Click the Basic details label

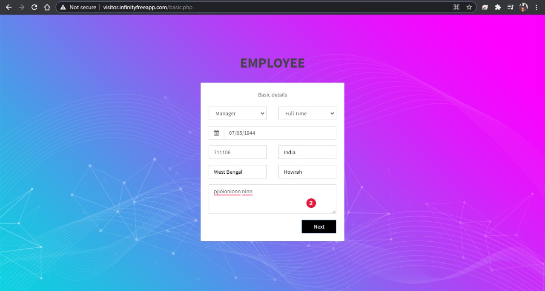pos(272,95)
